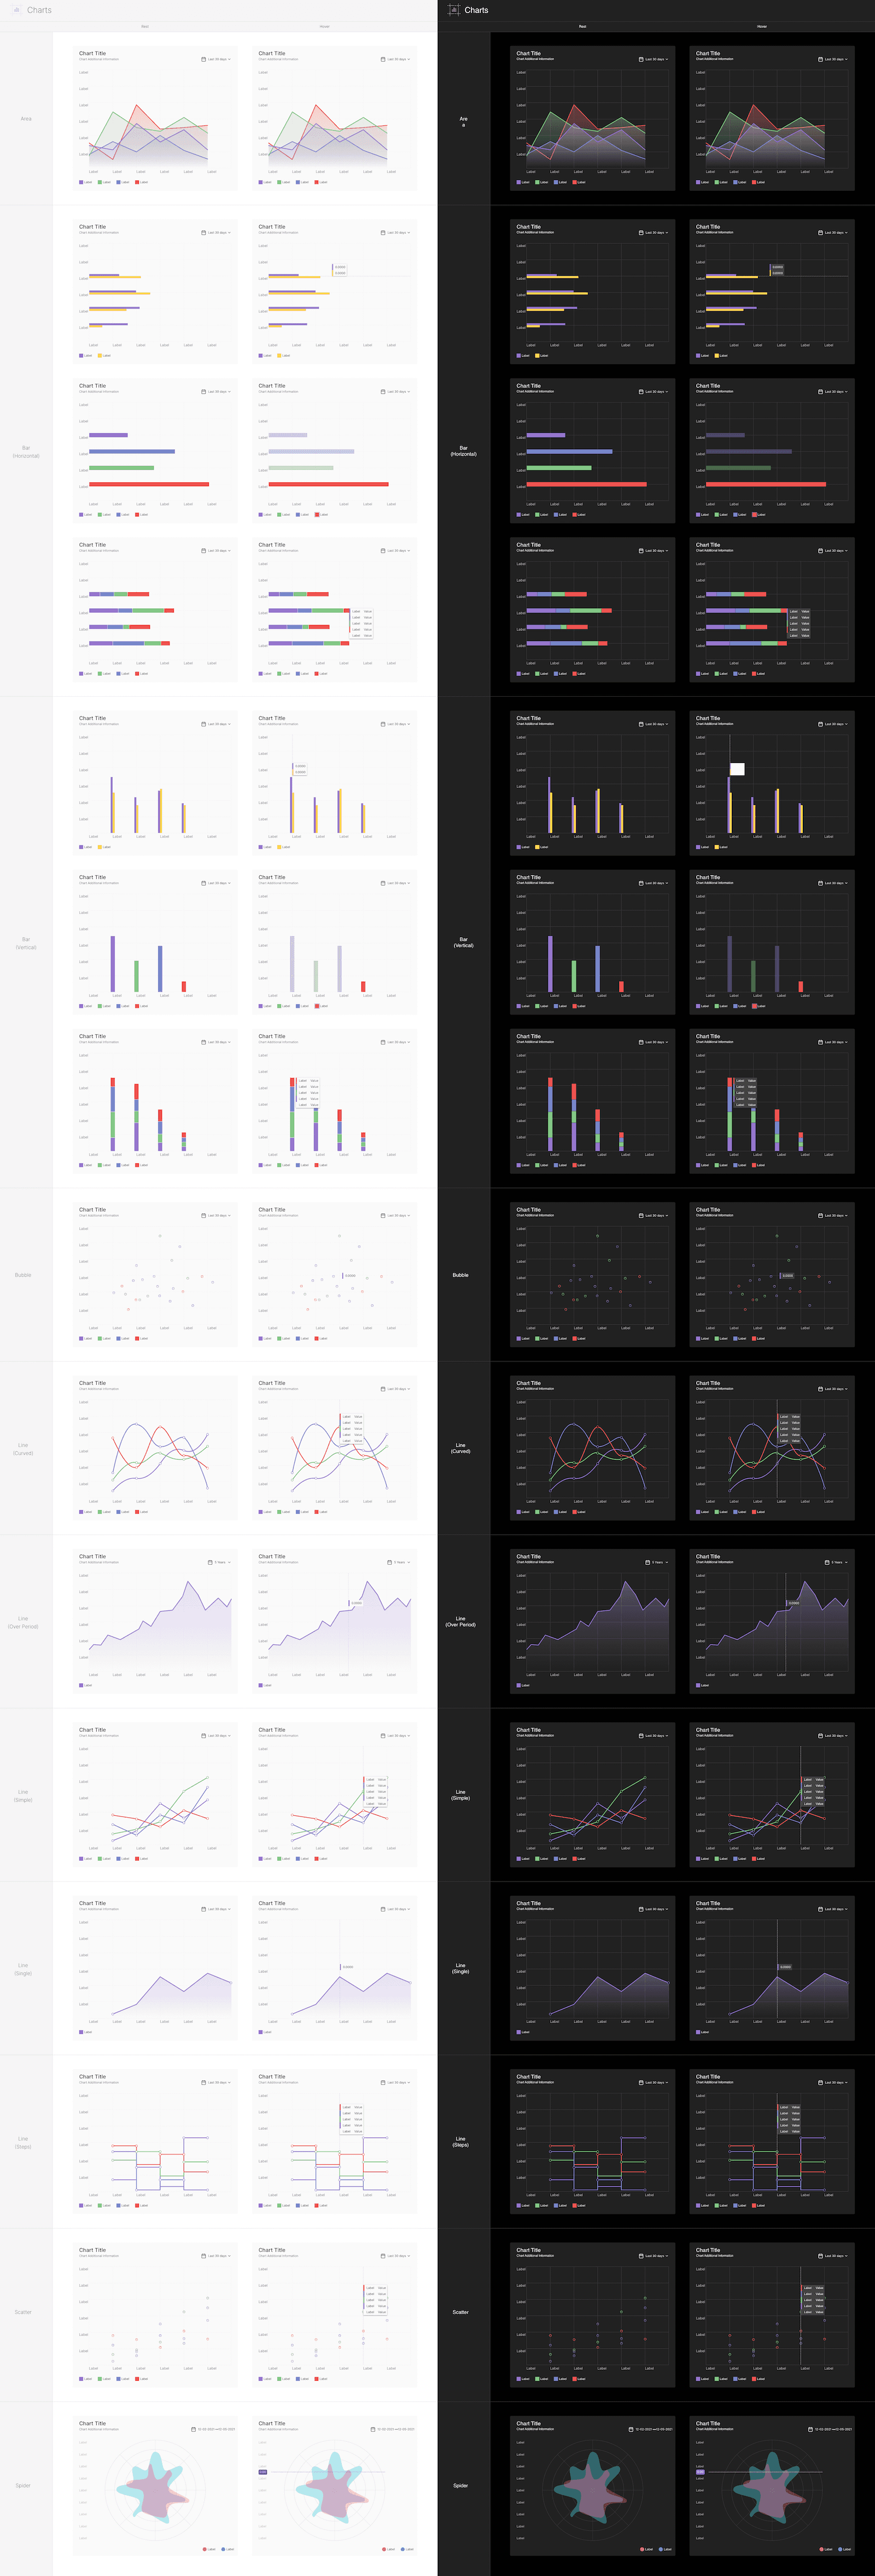The width and height of the screenshot is (875, 2576).
Task: Select 'Hover' column header in light panel
Action: 324,26
